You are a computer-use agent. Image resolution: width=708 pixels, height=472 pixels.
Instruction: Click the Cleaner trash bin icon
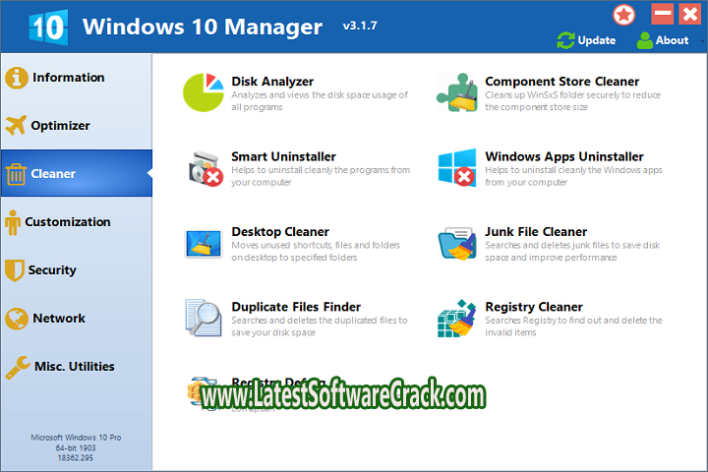[x=16, y=174]
